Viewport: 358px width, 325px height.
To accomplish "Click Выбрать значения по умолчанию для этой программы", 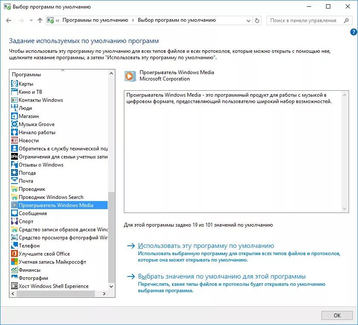I will [x=221, y=276].
